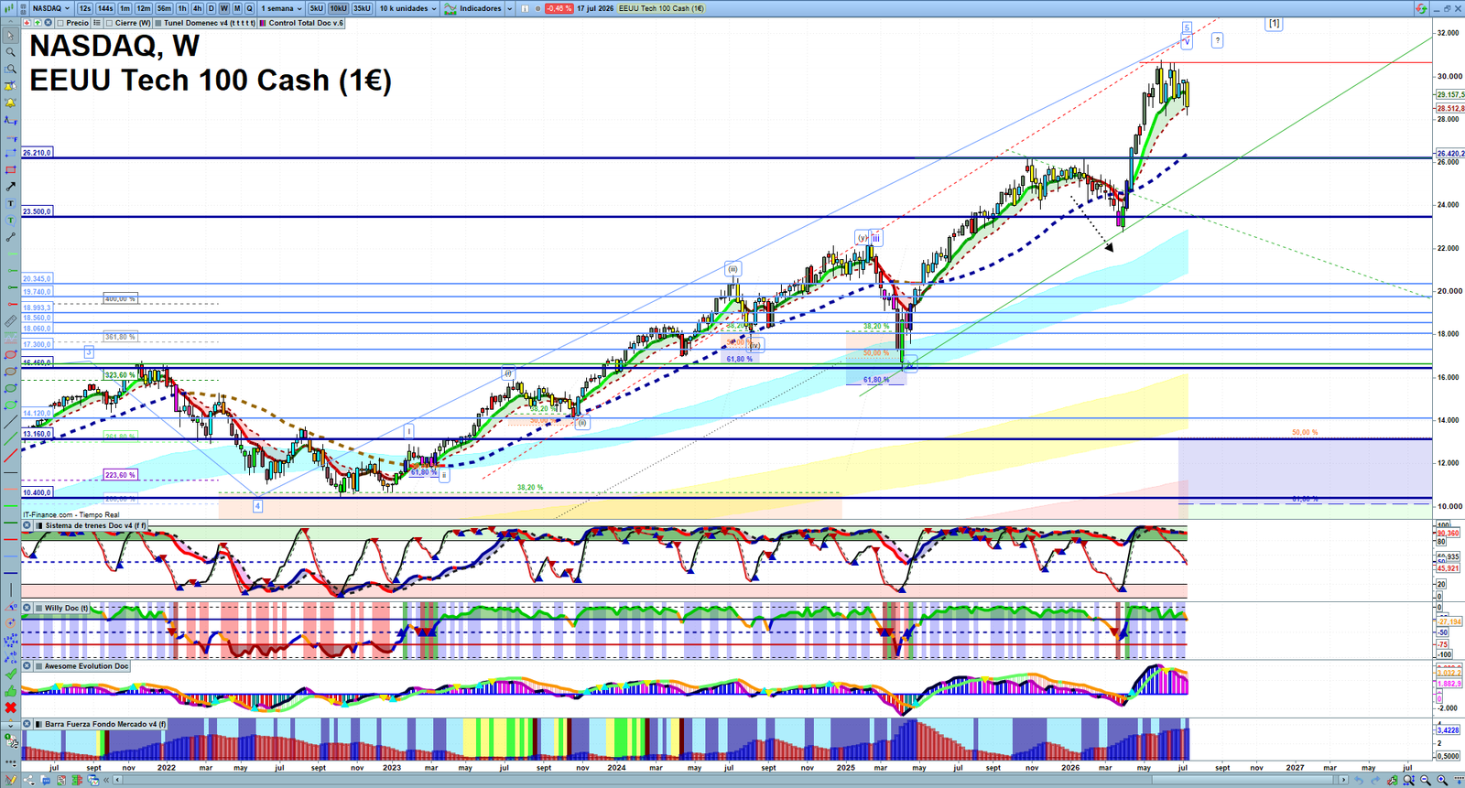The height and width of the screenshot is (788, 1465).
Task: Click the yellow alert bell tool
Action: (x=10, y=103)
